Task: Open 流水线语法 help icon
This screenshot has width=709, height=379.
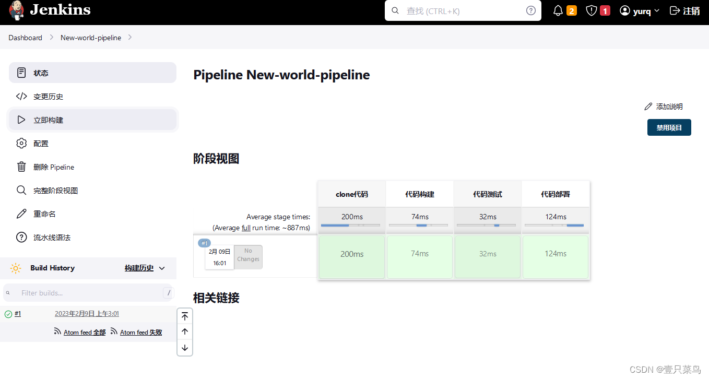Action: click(21, 238)
